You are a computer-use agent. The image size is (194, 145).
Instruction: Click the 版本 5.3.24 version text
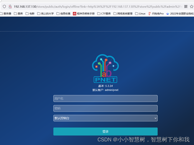coord(105,86)
